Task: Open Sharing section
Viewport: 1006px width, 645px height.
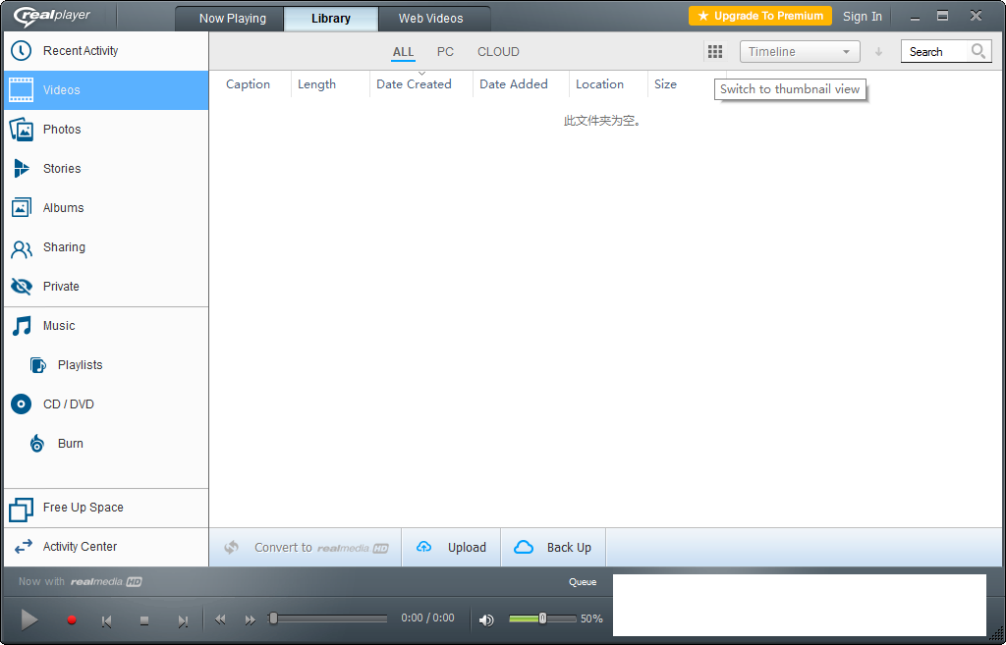Action: click(106, 246)
